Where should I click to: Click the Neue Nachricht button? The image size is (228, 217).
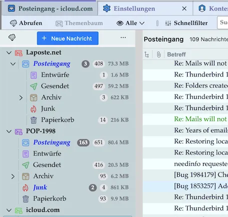pos(67,38)
